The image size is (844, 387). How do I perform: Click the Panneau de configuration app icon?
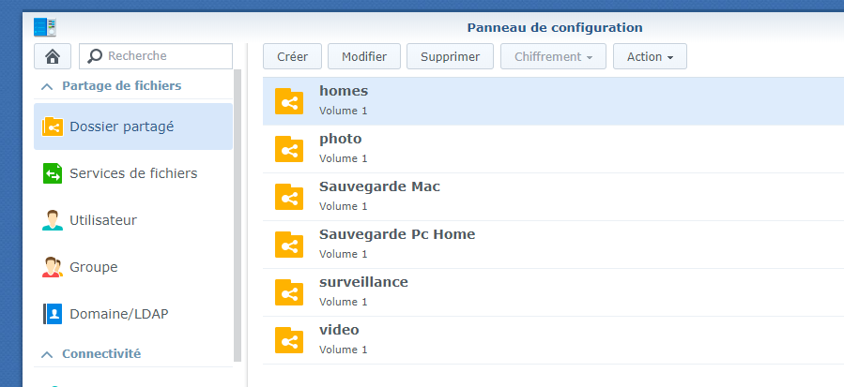(45, 27)
